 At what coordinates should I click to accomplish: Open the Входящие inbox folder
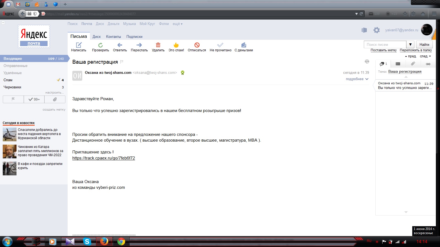click(34, 58)
